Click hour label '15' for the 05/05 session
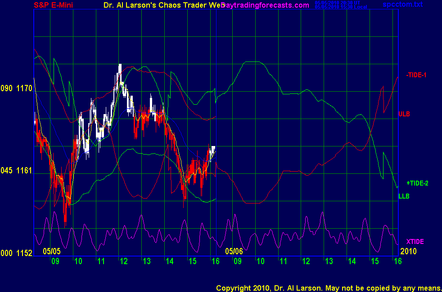This screenshot has height=292, width=442. 193,261
